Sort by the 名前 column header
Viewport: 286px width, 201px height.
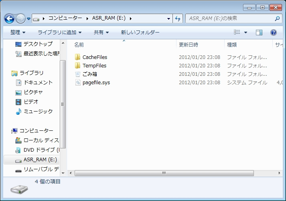tap(79, 45)
